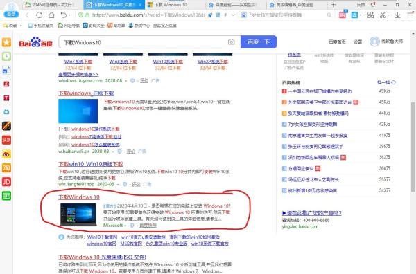Open the browser home page icon
Image resolution: width=416 pixels, height=274 pixels.
point(51,15)
